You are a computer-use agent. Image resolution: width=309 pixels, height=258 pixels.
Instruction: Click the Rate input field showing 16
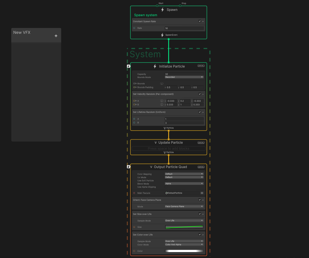(x=184, y=28)
